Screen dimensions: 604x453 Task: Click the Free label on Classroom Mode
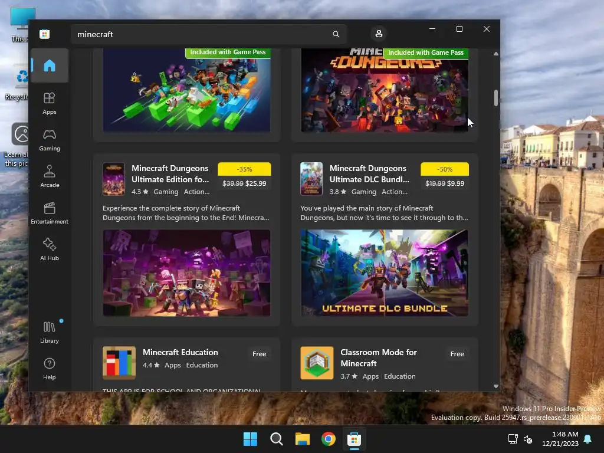pos(457,354)
